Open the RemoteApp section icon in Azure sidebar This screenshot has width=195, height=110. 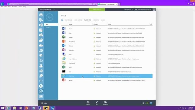tap(41, 91)
